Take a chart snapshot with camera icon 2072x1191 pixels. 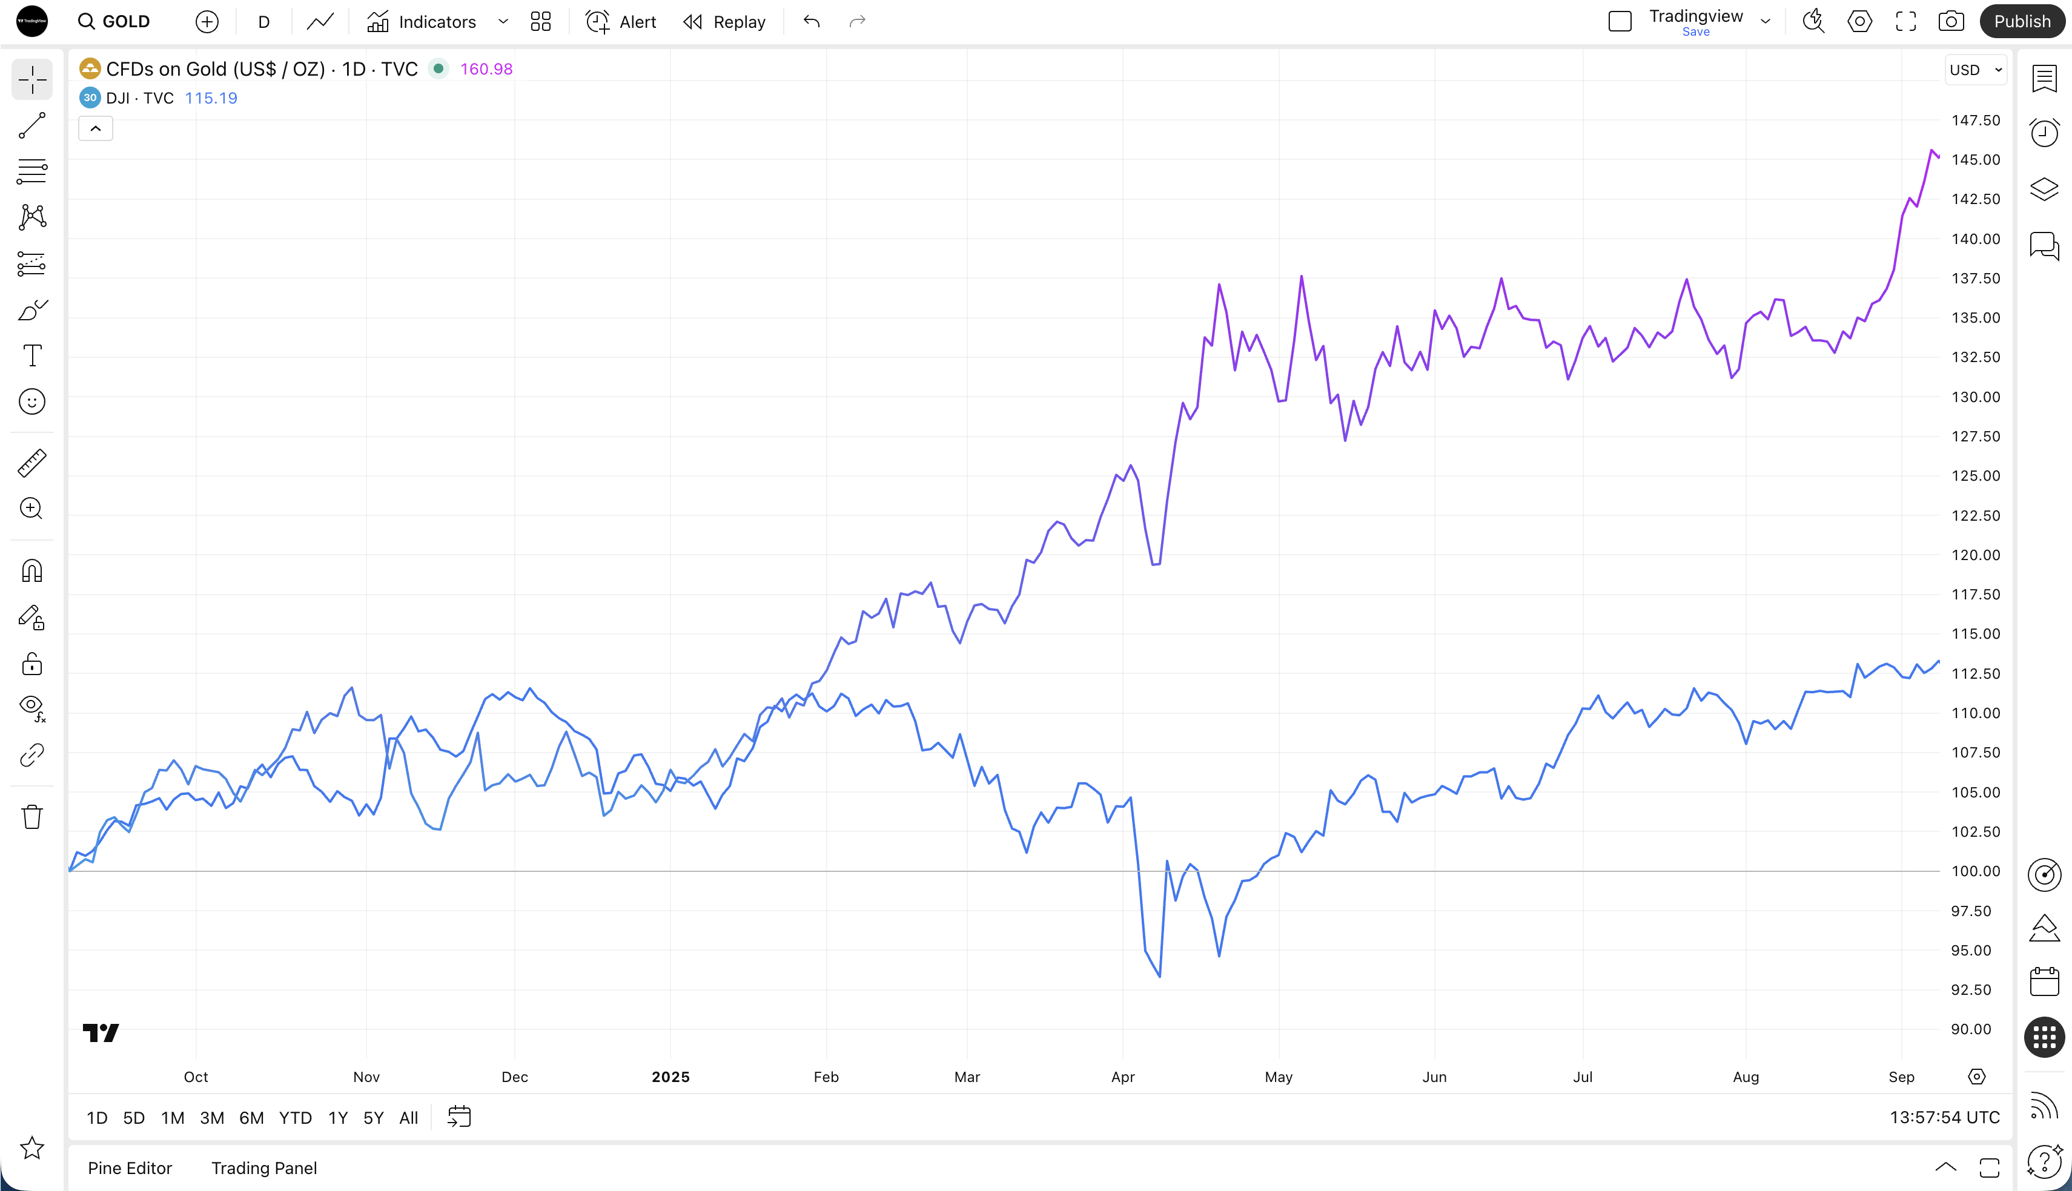click(1951, 21)
